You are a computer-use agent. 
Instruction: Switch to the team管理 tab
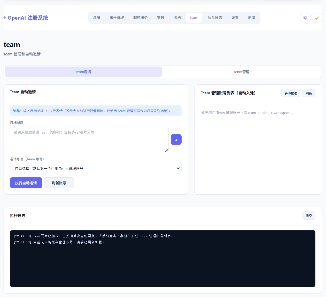(x=242, y=72)
